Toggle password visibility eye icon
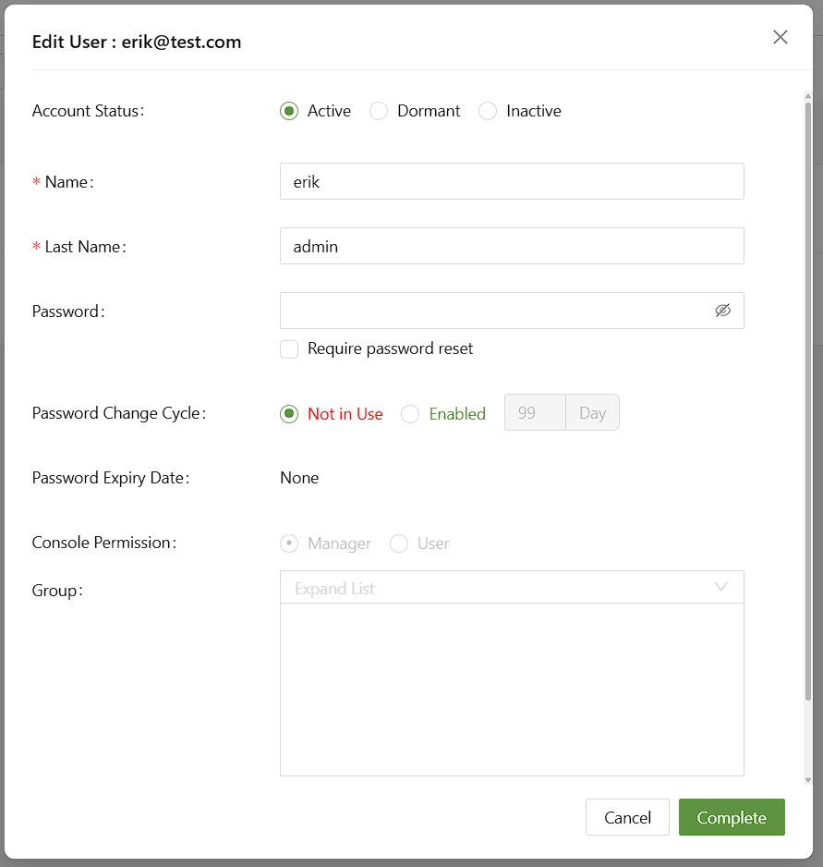This screenshot has width=823, height=867. [722, 311]
